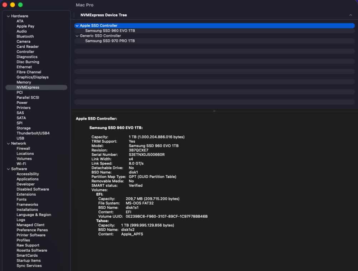Collapse the Software section chevron
Viewport: 358px width, 271px height.
[x=9, y=169]
